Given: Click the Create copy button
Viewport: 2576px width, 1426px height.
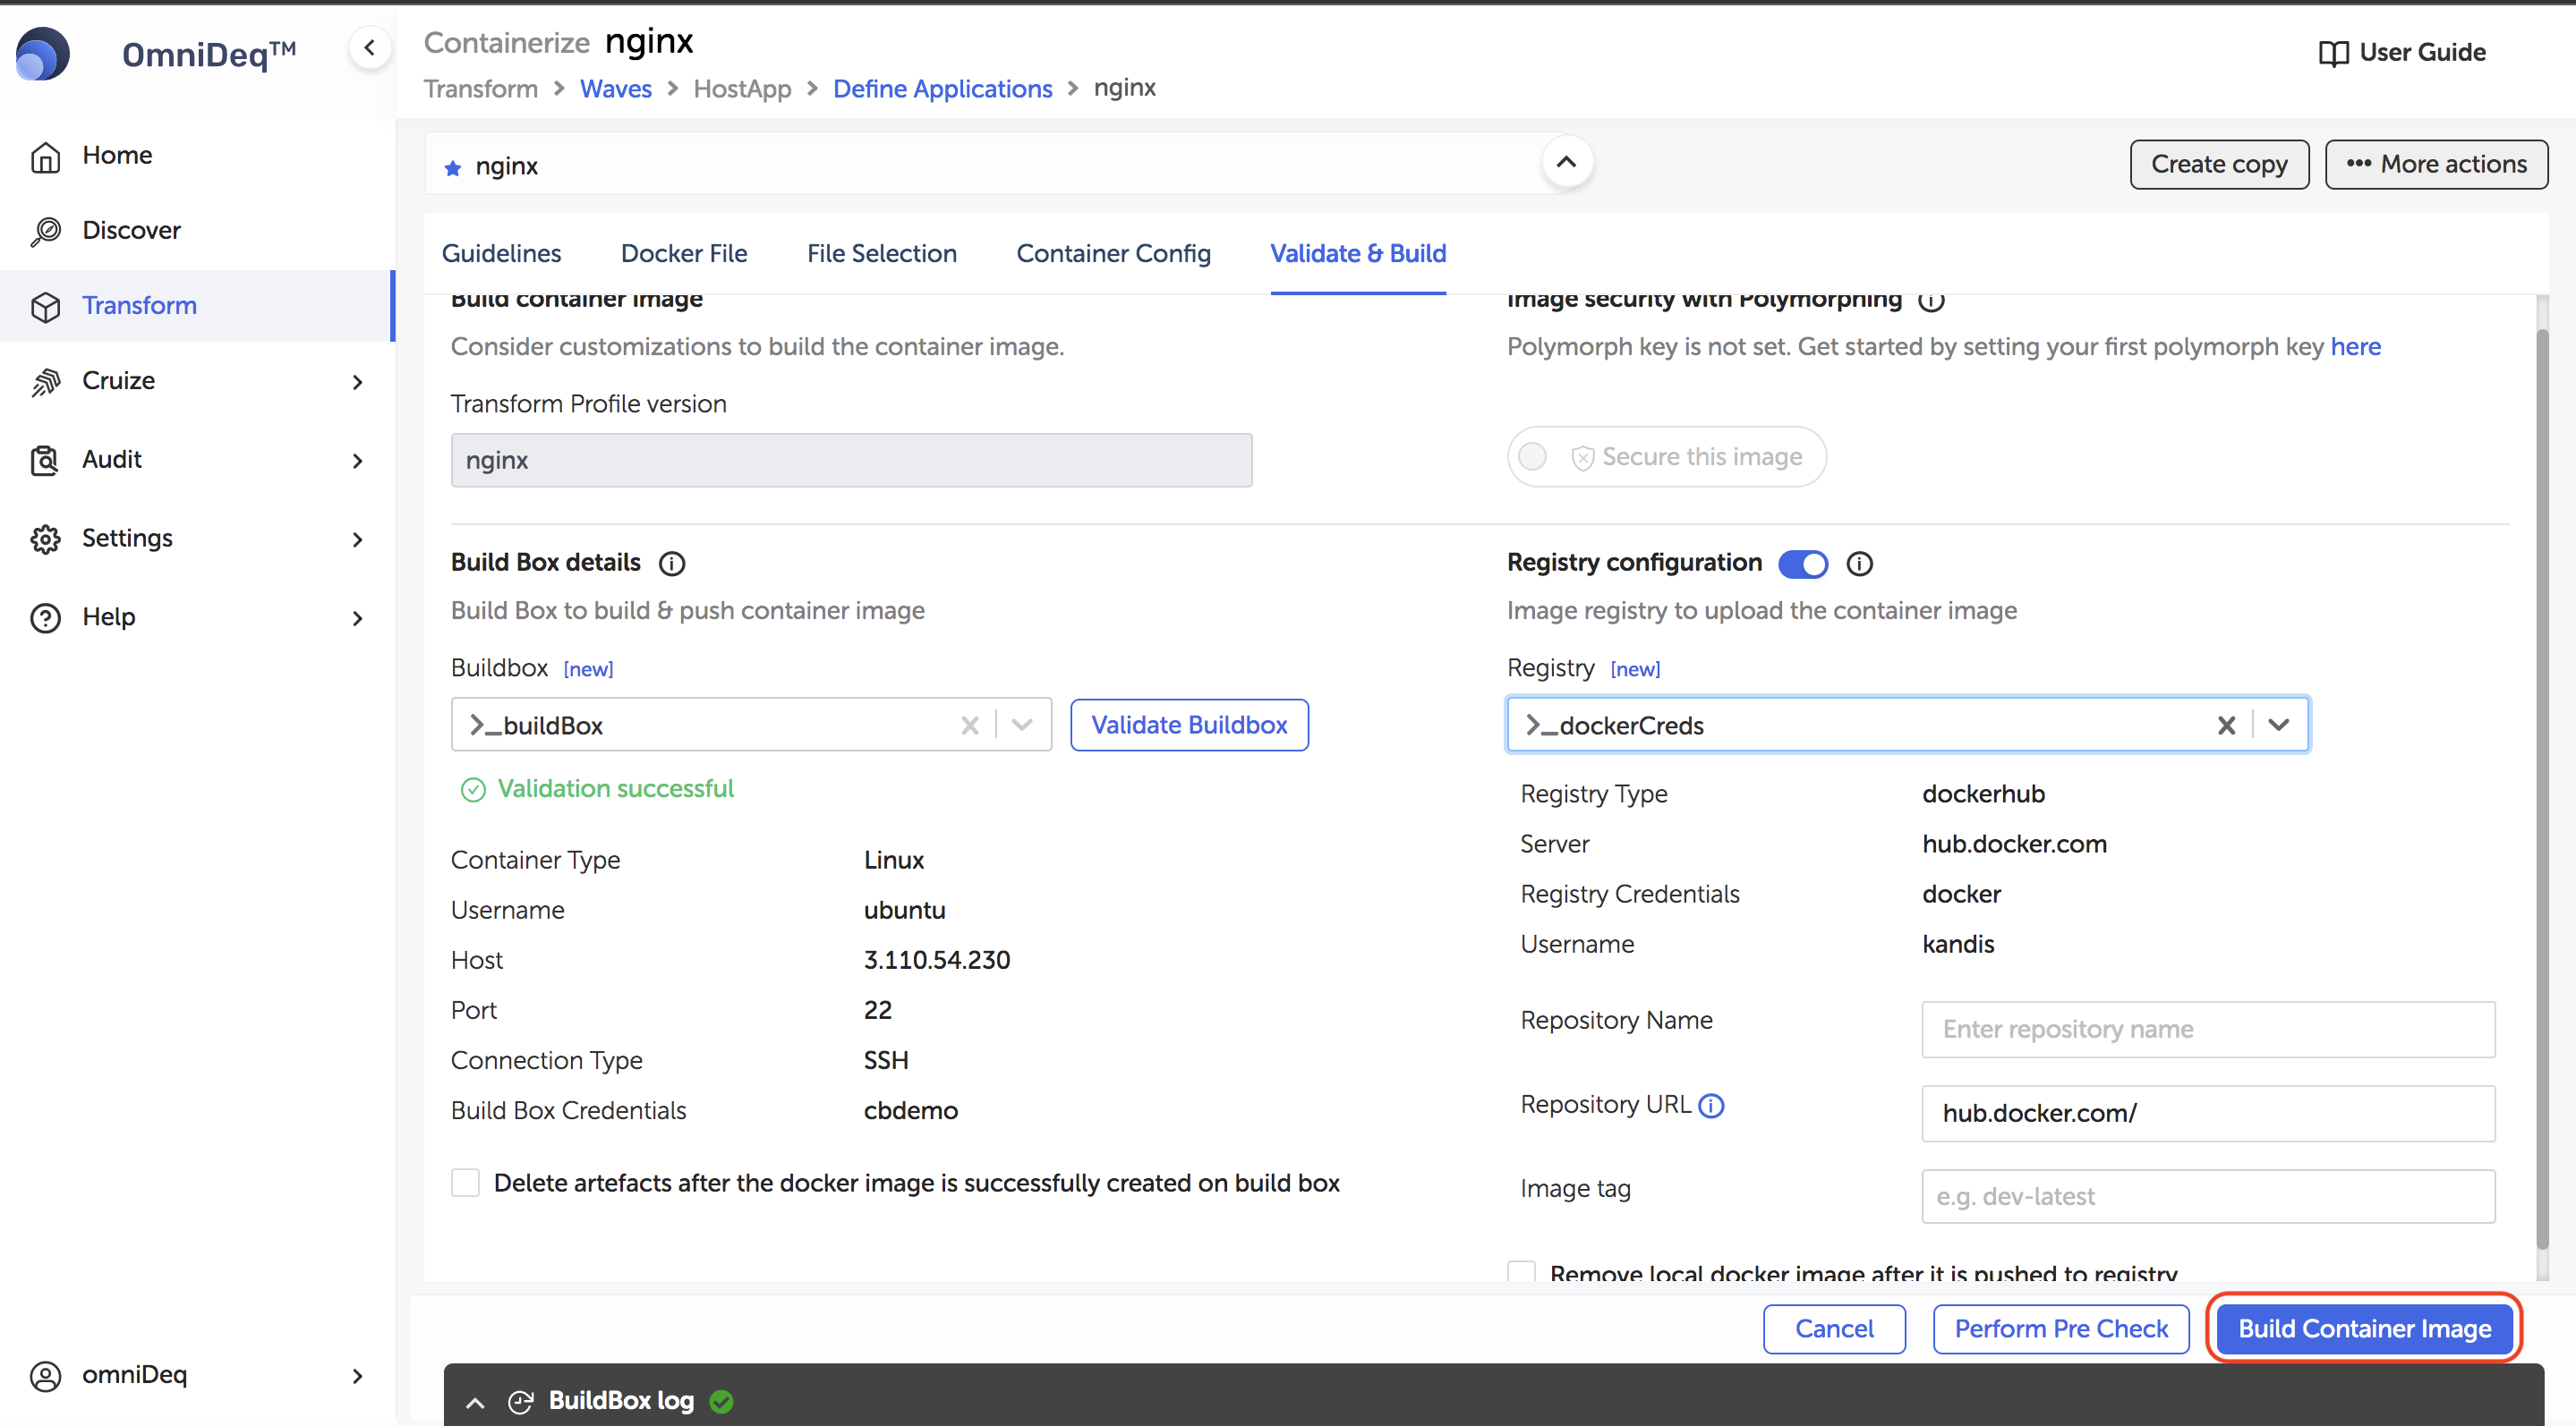Looking at the screenshot, I should click(x=2218, y=164).
